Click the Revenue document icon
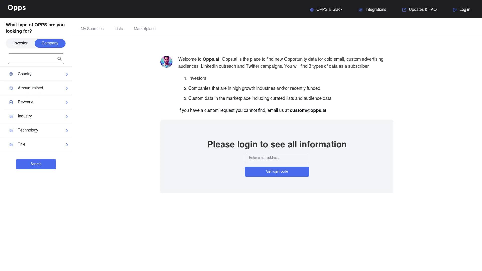Image resolution: width=482 pixels, height=271 pixels. (11, 102)
